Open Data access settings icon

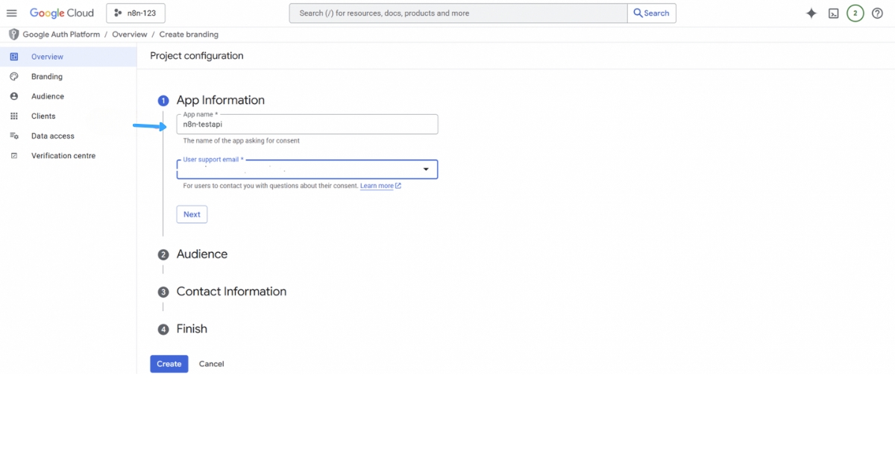tap(13, 136)
